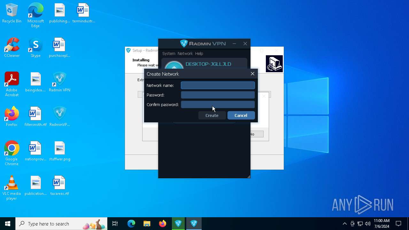Launch Microsoft Edge from desktop
This screenshot has height=230, width=409.
[35, 15]
